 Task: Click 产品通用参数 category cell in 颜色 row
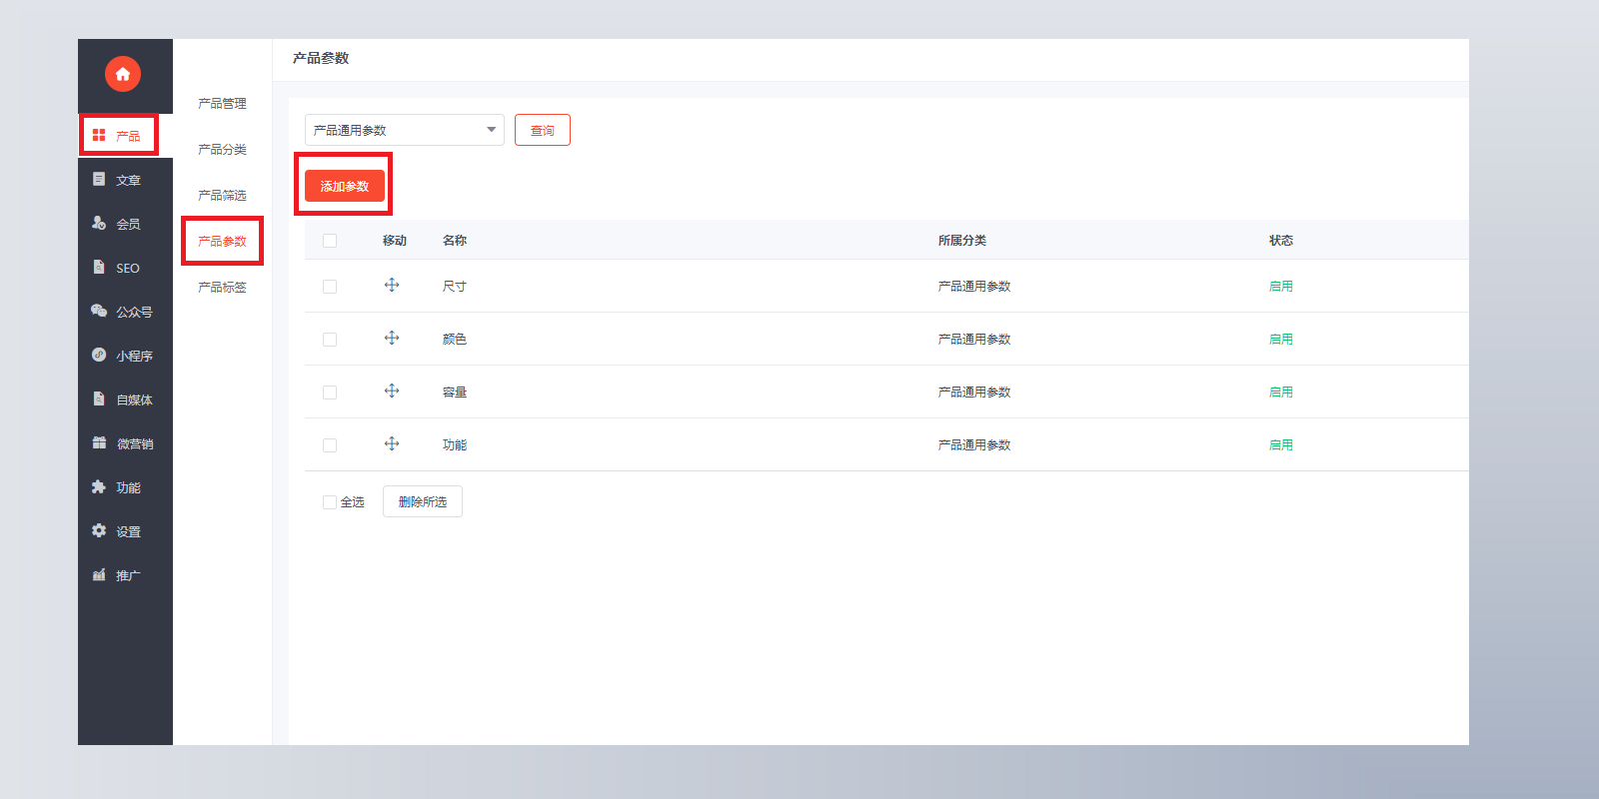(974, 340)
